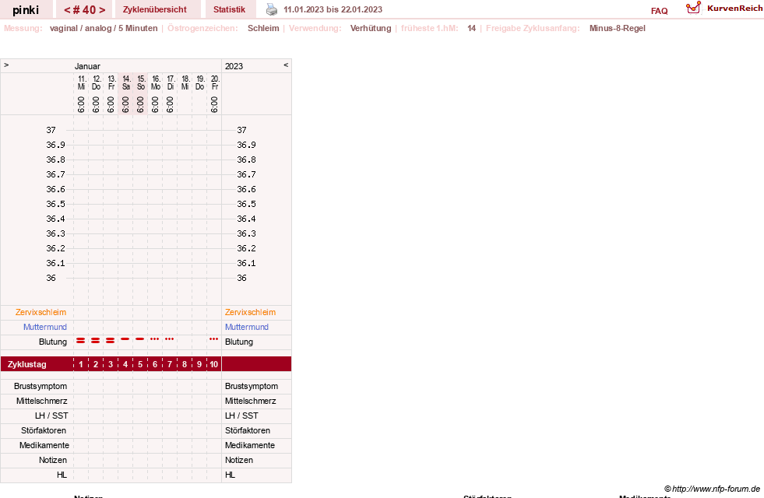The width and height of the screenshot is (764, 498).
Task: Click heavy bleeding marker on 12. Do
Action: point(96,340)
